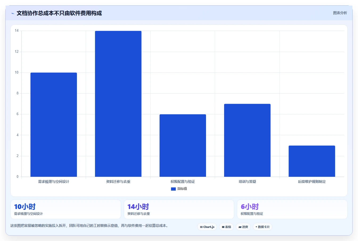Image resolution: width=358 pixels, height=241 pixels.
Task: Click the Chart.js tag
Action: coord(207,227)
